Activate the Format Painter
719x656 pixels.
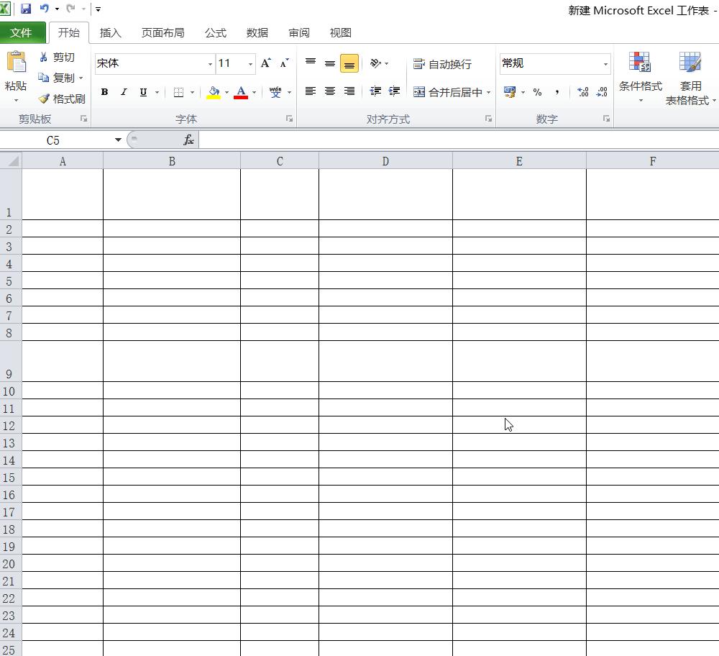(61, 99)
